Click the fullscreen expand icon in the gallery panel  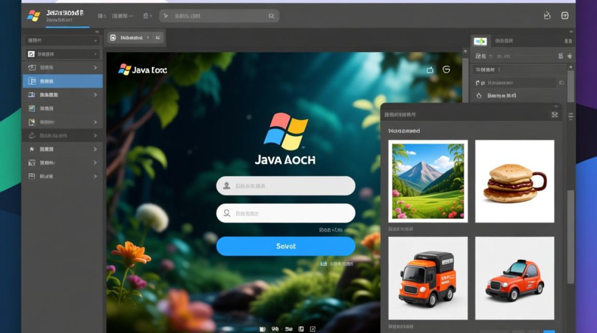click(554, 115)
